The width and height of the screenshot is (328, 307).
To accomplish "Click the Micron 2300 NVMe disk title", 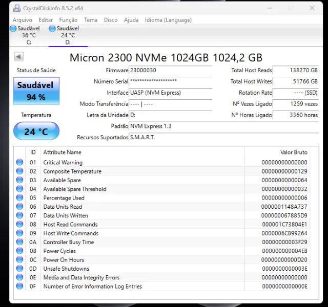I will 166,58.
